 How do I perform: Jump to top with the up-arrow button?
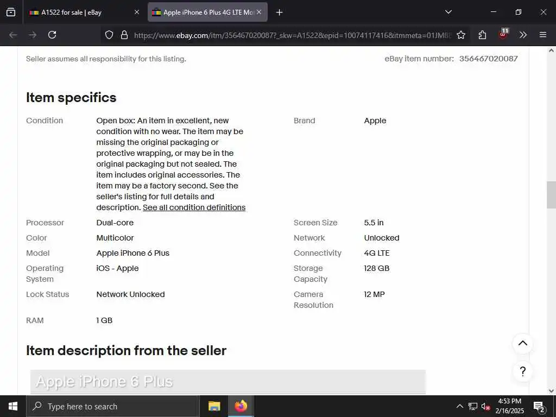tap(523, 343)
